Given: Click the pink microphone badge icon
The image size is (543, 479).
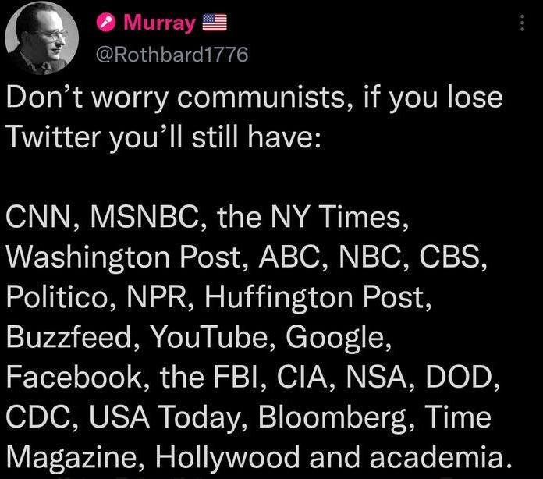Looking at the screenshot, I should point(106,23).
